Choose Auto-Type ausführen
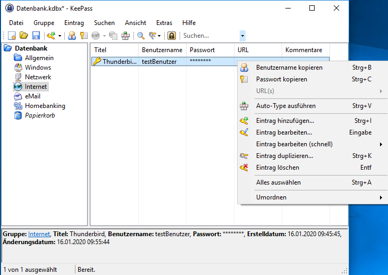 click(313, 106)
